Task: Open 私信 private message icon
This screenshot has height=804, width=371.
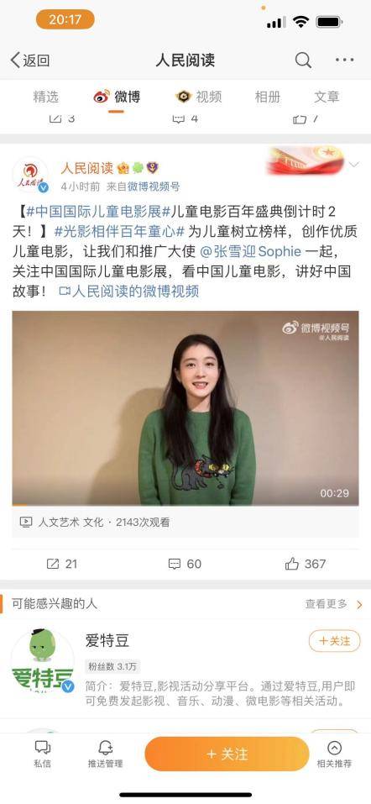Action: point(43,748)
